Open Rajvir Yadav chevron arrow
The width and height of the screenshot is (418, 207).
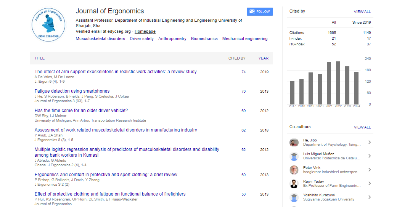370,183
